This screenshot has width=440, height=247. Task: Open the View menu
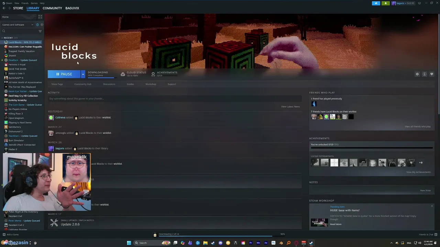click(x=16, y=3)
